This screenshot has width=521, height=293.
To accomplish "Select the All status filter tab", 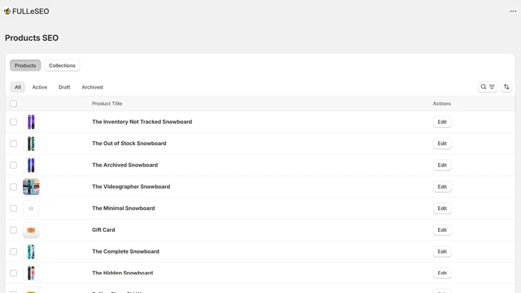I will pyautogui.click(x=18, y=87).
